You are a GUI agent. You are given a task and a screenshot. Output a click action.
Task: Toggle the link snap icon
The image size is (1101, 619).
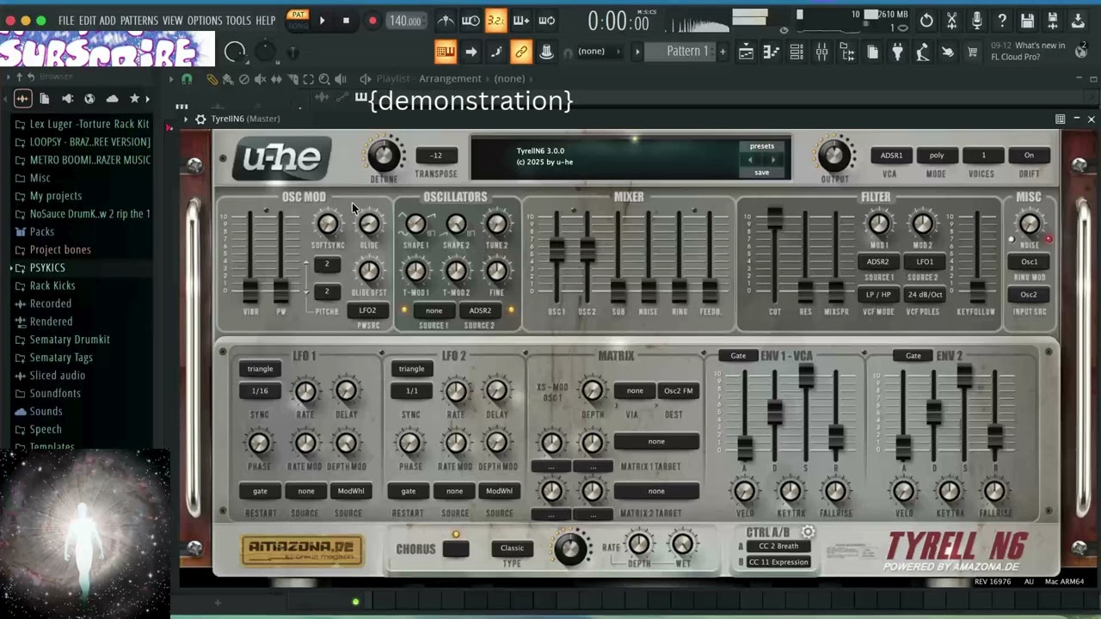(x=521, y=52)
